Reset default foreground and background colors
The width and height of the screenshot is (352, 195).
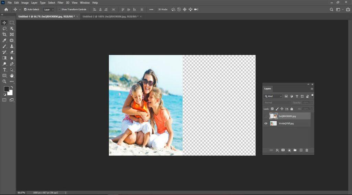click(x=5, y=95)
